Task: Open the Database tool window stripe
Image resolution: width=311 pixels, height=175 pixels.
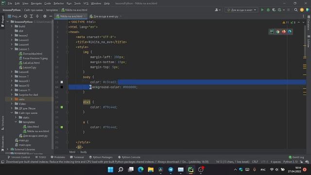Action: click(309, 23)
